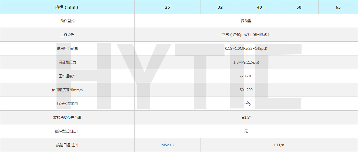358x152 pixels.
Task: Click the 使用压力范围 row label
Action: [x=67, y=48]
